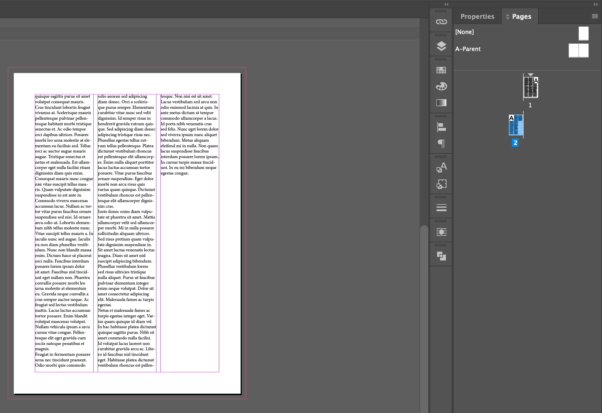Collapse the Pages panel dock to icons
The height and width of the screenshot is (413, 602).
[595, 4]
